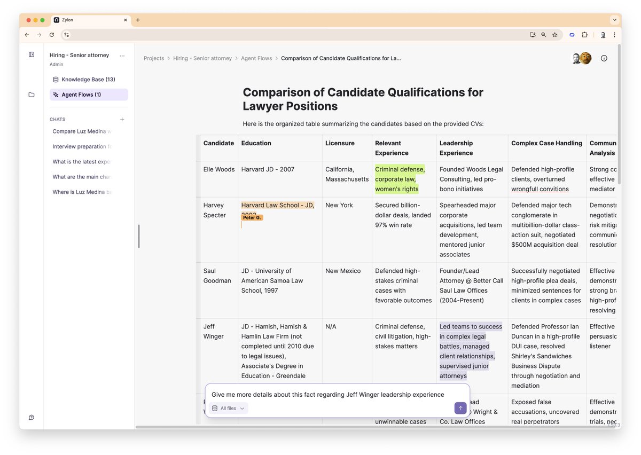Click the document title heading
The width and height of the screenshot is (641, 455).
pos(363,99)
